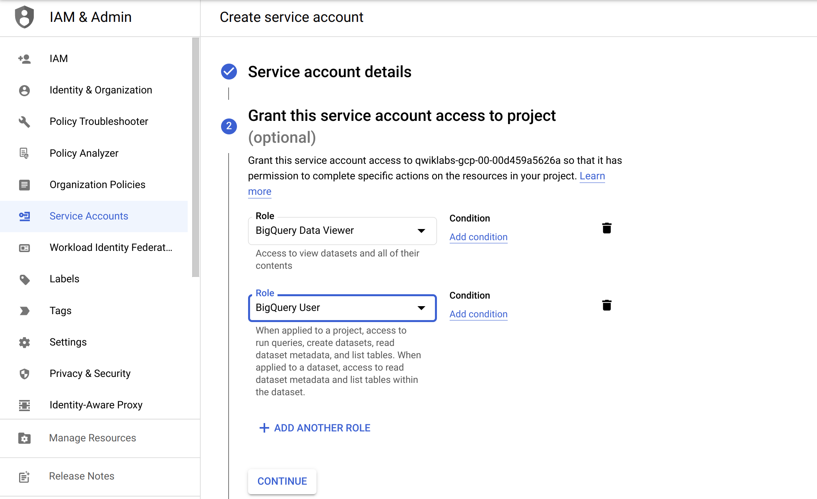Screen dimensions: 817x499
Task: Click the Identity & Organization icon
Action: (24, 90)
